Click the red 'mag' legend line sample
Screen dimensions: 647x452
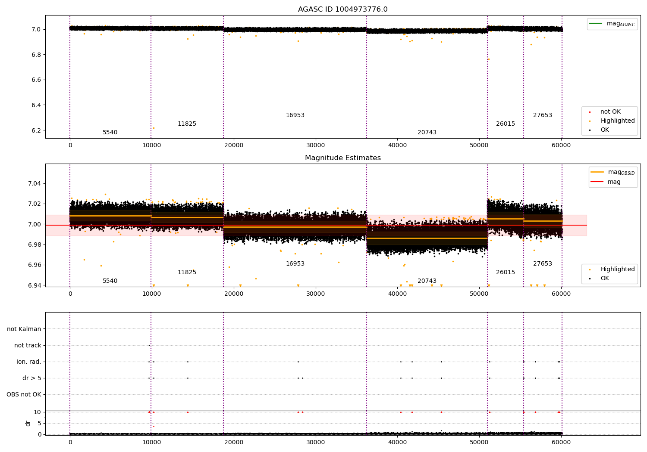597,182
